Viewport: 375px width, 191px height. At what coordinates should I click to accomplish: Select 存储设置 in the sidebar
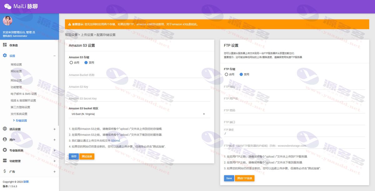[x=22, y=121]
